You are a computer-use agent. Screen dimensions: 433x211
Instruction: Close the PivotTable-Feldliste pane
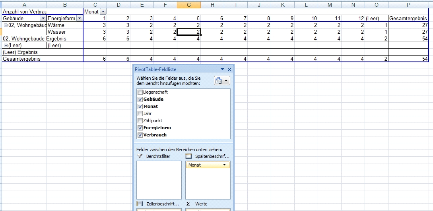(229, 69)
